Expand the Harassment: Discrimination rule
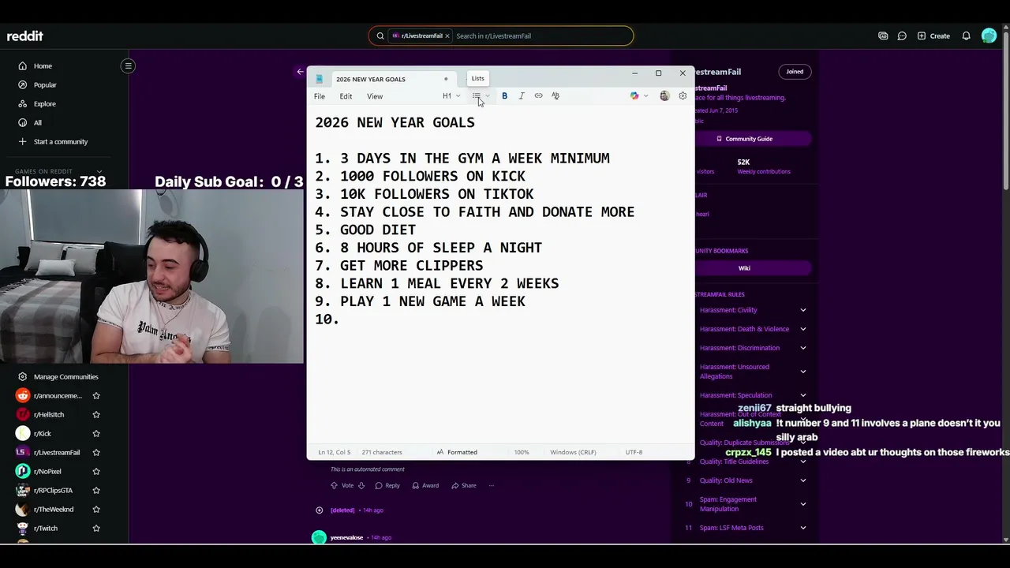1010x568 pixels. [x=803, y=348]
